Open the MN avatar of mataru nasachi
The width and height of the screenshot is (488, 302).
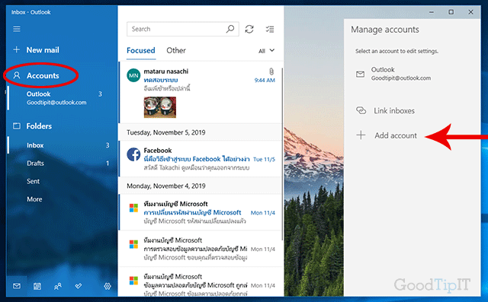click(x=133, y=75)
